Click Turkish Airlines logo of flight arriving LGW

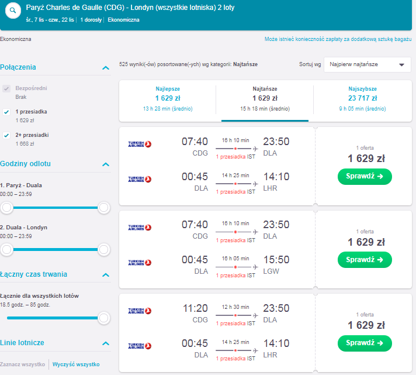140,263
